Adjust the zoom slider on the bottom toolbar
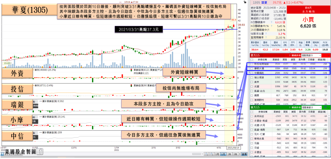 tap(197, 154)
